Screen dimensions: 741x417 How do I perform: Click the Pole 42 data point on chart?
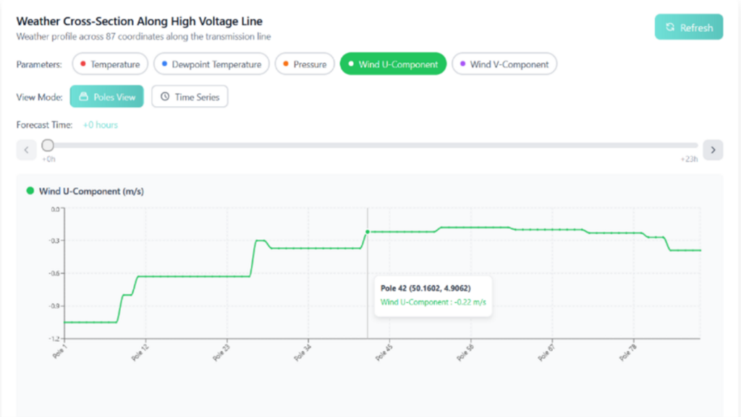click(368, 232)
